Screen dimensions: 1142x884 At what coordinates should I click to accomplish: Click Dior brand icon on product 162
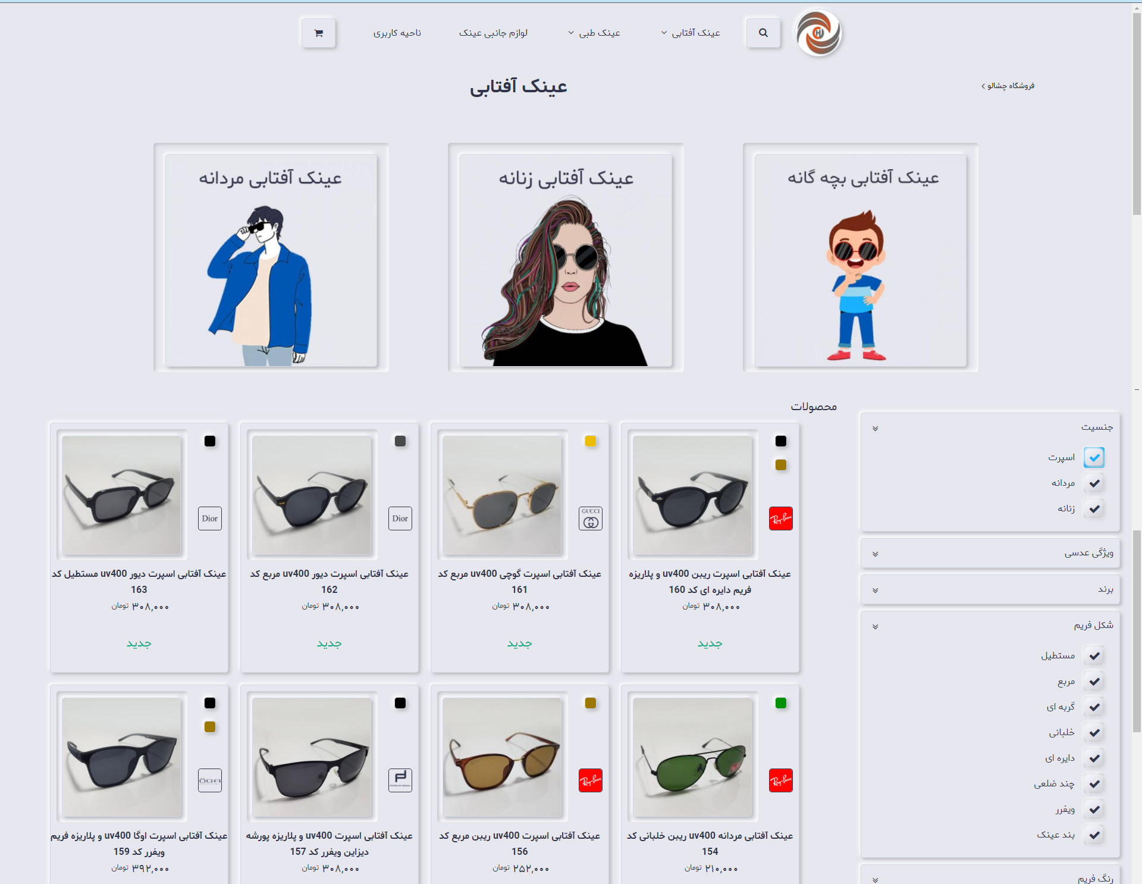pos(400,518)
